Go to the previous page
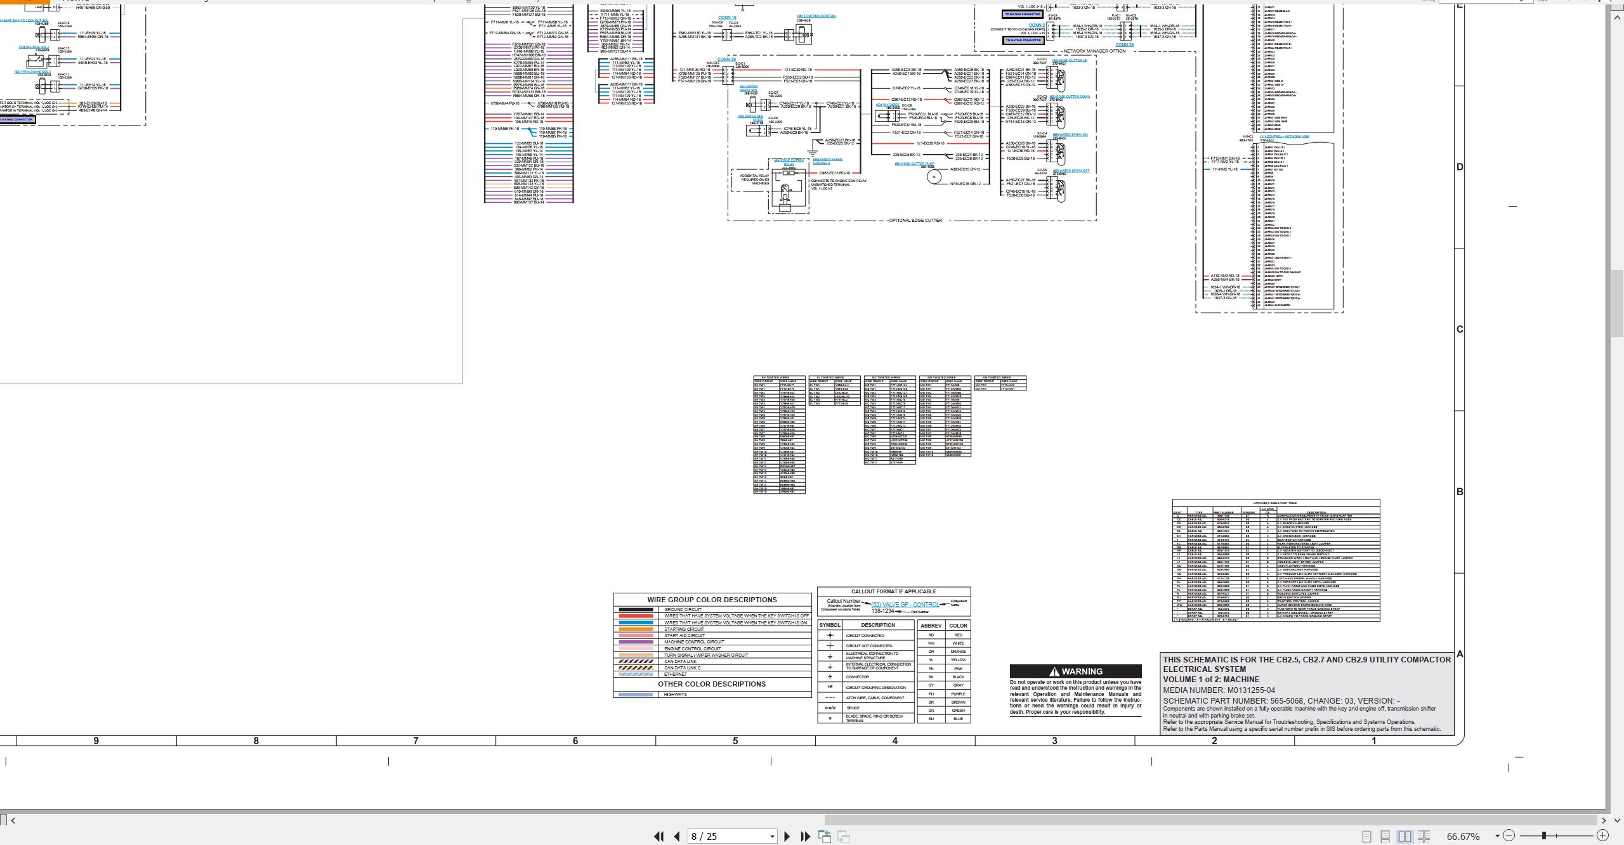The image size is (1624, 845). click(677, 836)
